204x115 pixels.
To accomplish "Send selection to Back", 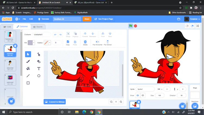I will point(110,35).
